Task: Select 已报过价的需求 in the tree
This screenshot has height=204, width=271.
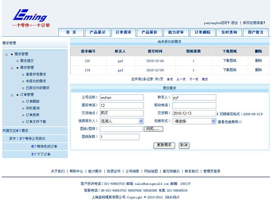Action: point(38,88)
